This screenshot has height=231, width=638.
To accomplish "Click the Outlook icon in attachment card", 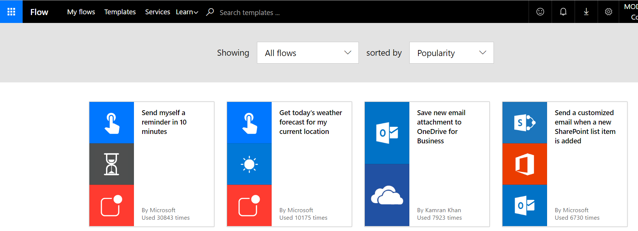I will click(387, 133).
